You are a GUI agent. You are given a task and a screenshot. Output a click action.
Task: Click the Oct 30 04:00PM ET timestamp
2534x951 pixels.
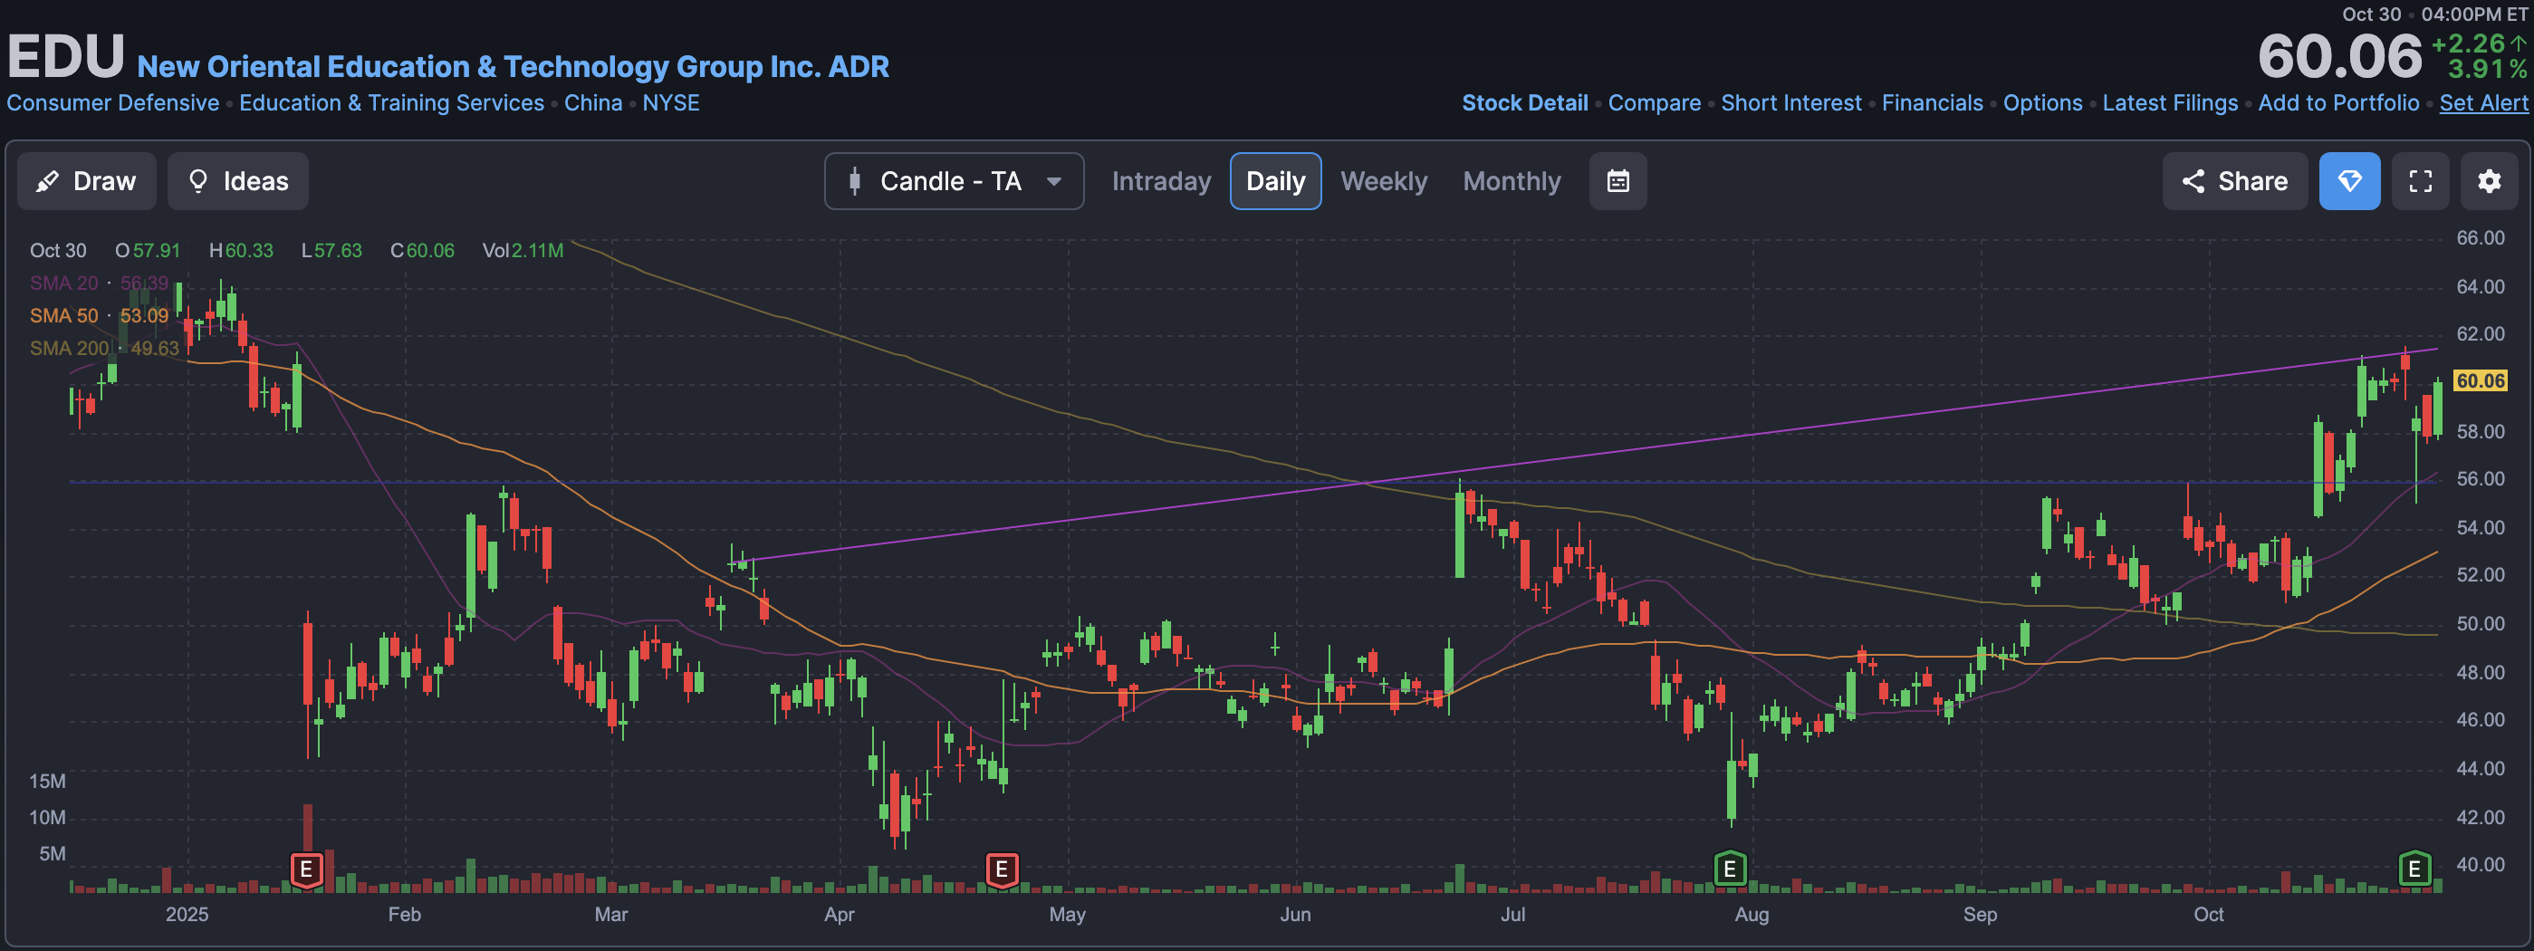pyautogui.click(x=2434, y=14)
